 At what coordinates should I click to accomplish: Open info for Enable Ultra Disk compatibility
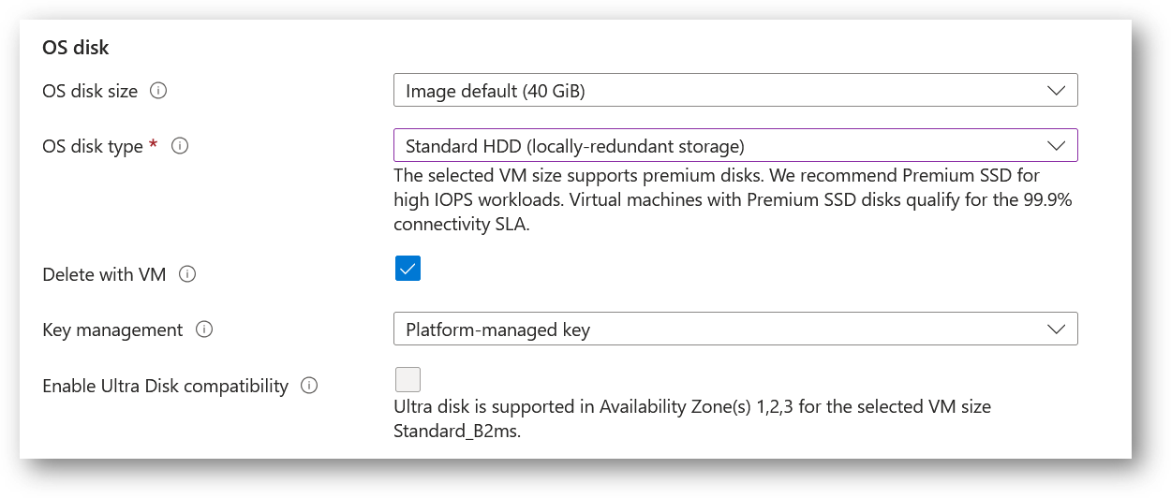click(309, 386)
